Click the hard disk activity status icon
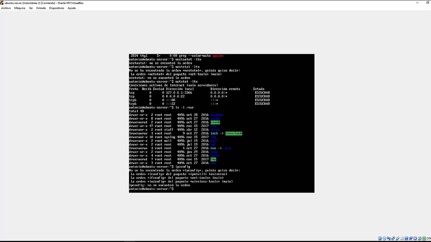The width and height of the screenshot is (431, 242). (x=380, y=238)
